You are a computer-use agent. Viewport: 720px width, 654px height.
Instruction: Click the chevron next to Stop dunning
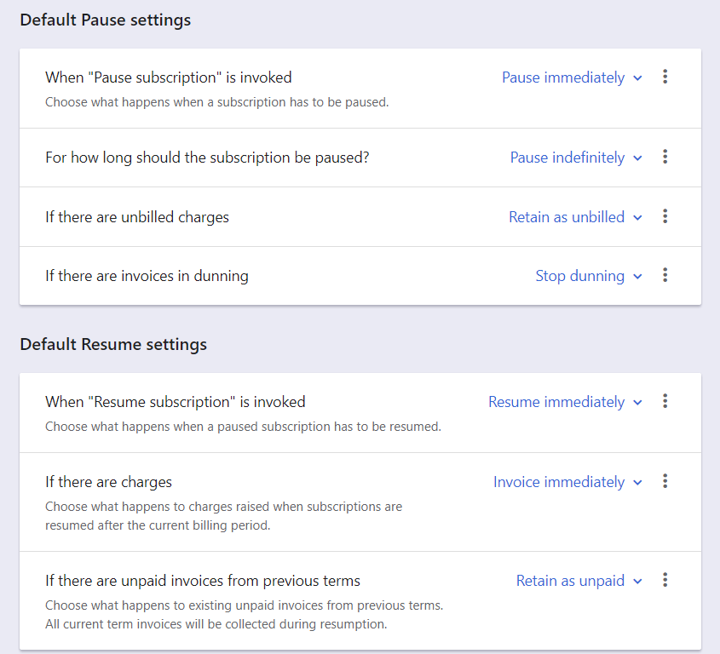point(637,277)
